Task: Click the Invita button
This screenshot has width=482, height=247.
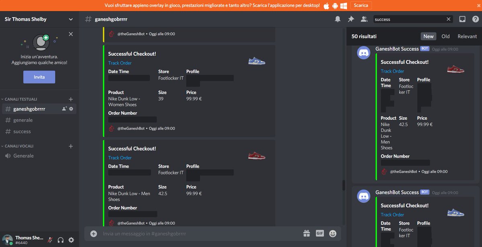Action: pyautogui.click(x=39, y=77)
